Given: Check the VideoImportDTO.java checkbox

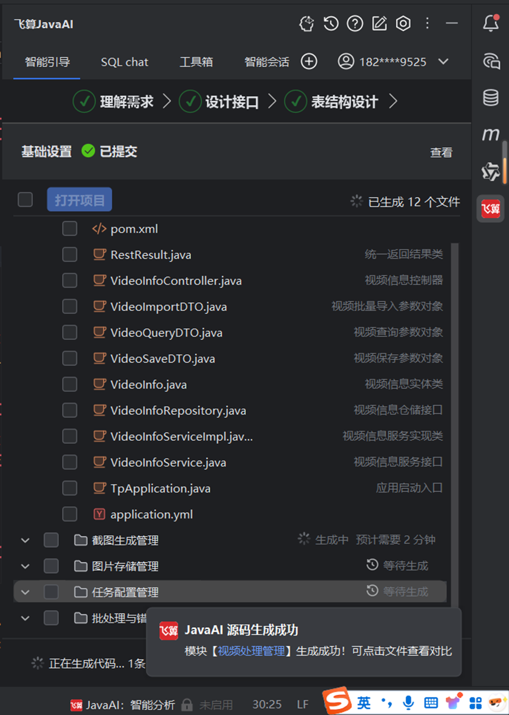Looking at the screenshot, I should 69,307.
